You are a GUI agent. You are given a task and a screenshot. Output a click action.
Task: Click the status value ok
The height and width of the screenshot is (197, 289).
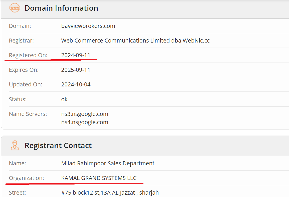(x=64, y=99)
